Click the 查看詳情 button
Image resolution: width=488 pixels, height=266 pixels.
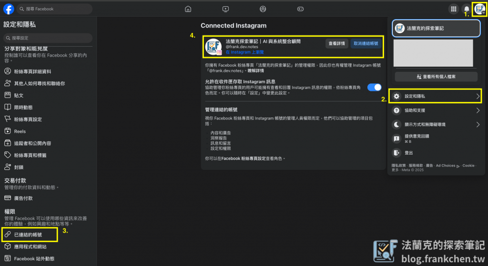[x=337, y=43]
